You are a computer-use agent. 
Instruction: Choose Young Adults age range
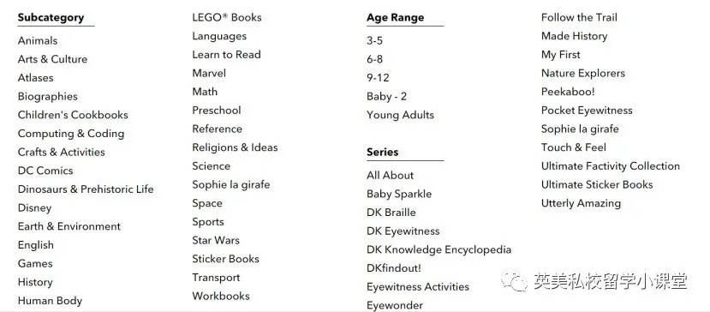point(400,115)
